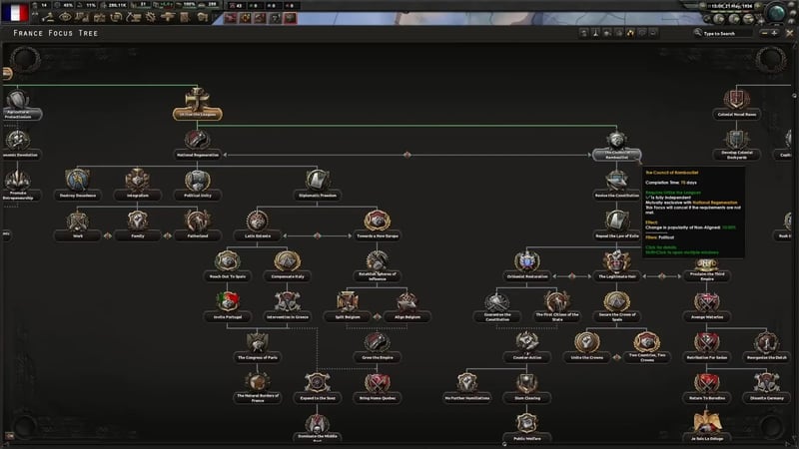Select the Dominate the Middle East focus

(318, 428)
